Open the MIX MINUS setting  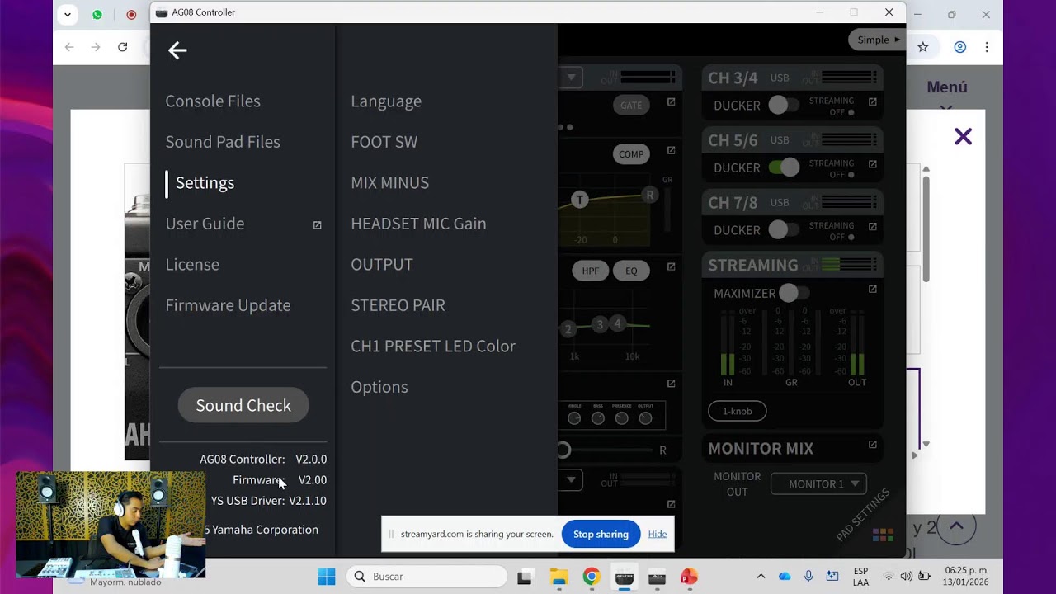390,183
